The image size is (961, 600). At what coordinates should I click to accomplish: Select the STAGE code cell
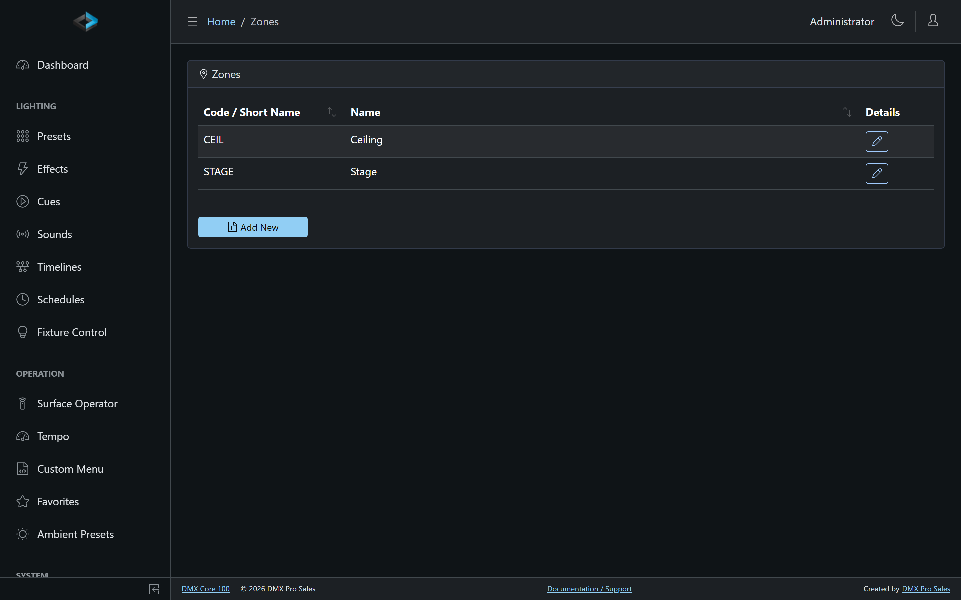click(x=272, y=173)
